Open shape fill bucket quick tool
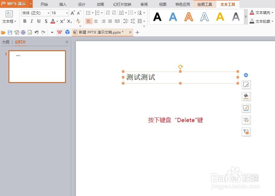 pyautogui.click(x=246, y=96)
